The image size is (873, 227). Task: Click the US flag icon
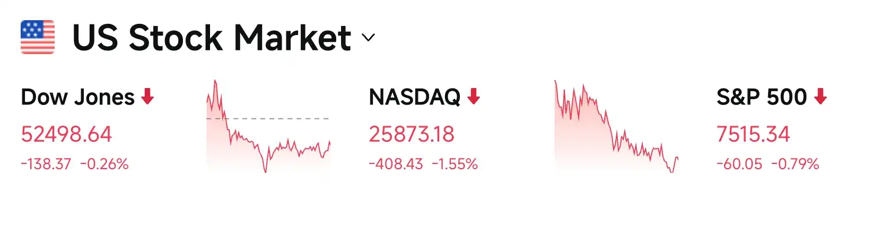(x=38, y=37)
